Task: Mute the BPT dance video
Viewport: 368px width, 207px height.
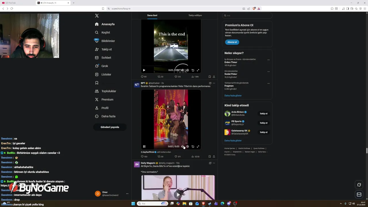Action: 182,147
